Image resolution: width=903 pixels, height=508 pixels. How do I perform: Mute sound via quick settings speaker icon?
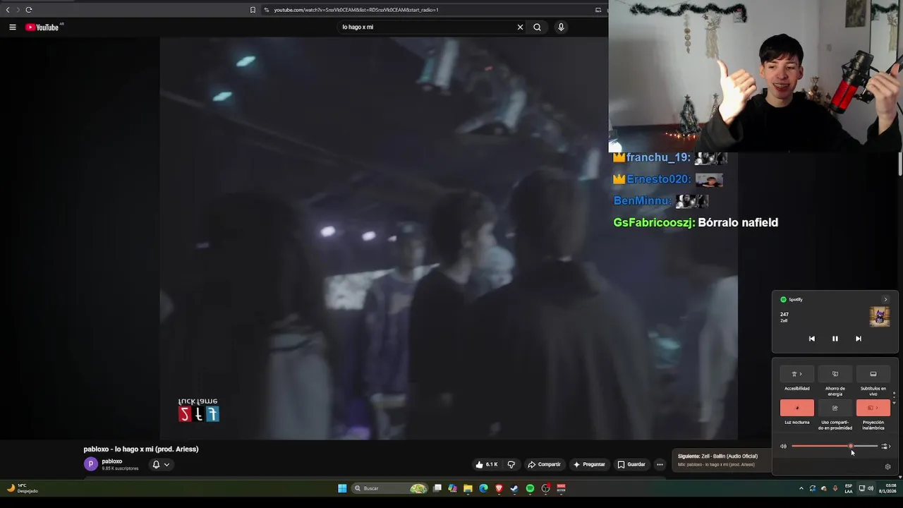pos(783,446)
